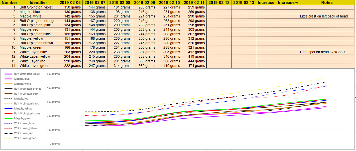The height and width of the screenshot is (151, 356).
Task: Select the '444 grams' cell
Action: coord(194,61)
